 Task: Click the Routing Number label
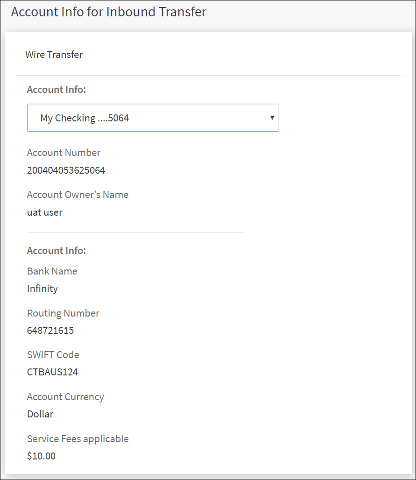(63, 313)
